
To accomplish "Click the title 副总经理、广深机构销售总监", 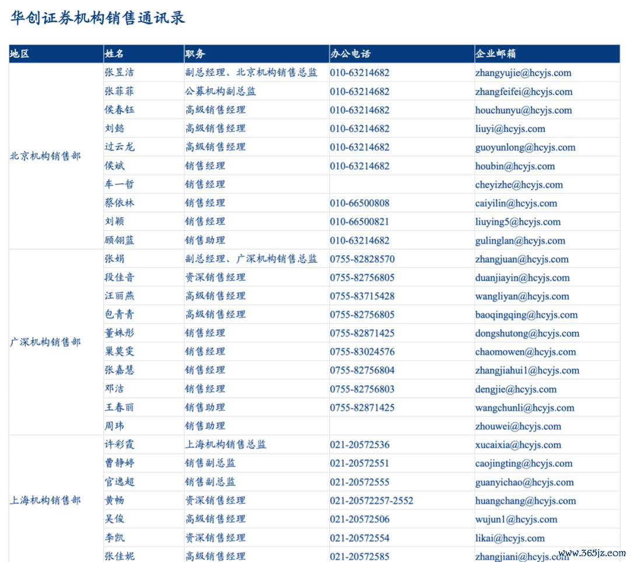I will (x=251, y=259).
